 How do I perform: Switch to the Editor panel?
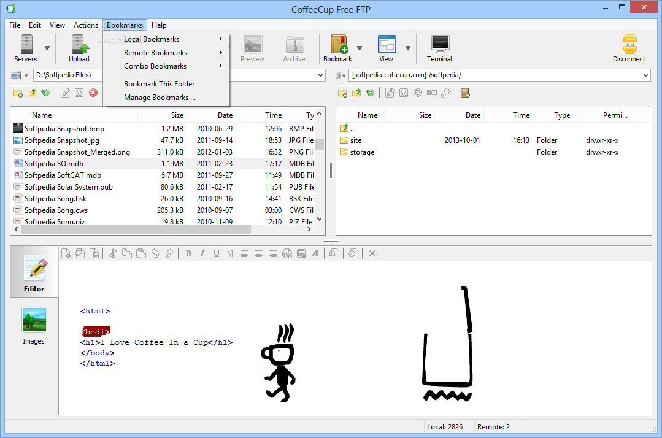click(x=34, y=272)
